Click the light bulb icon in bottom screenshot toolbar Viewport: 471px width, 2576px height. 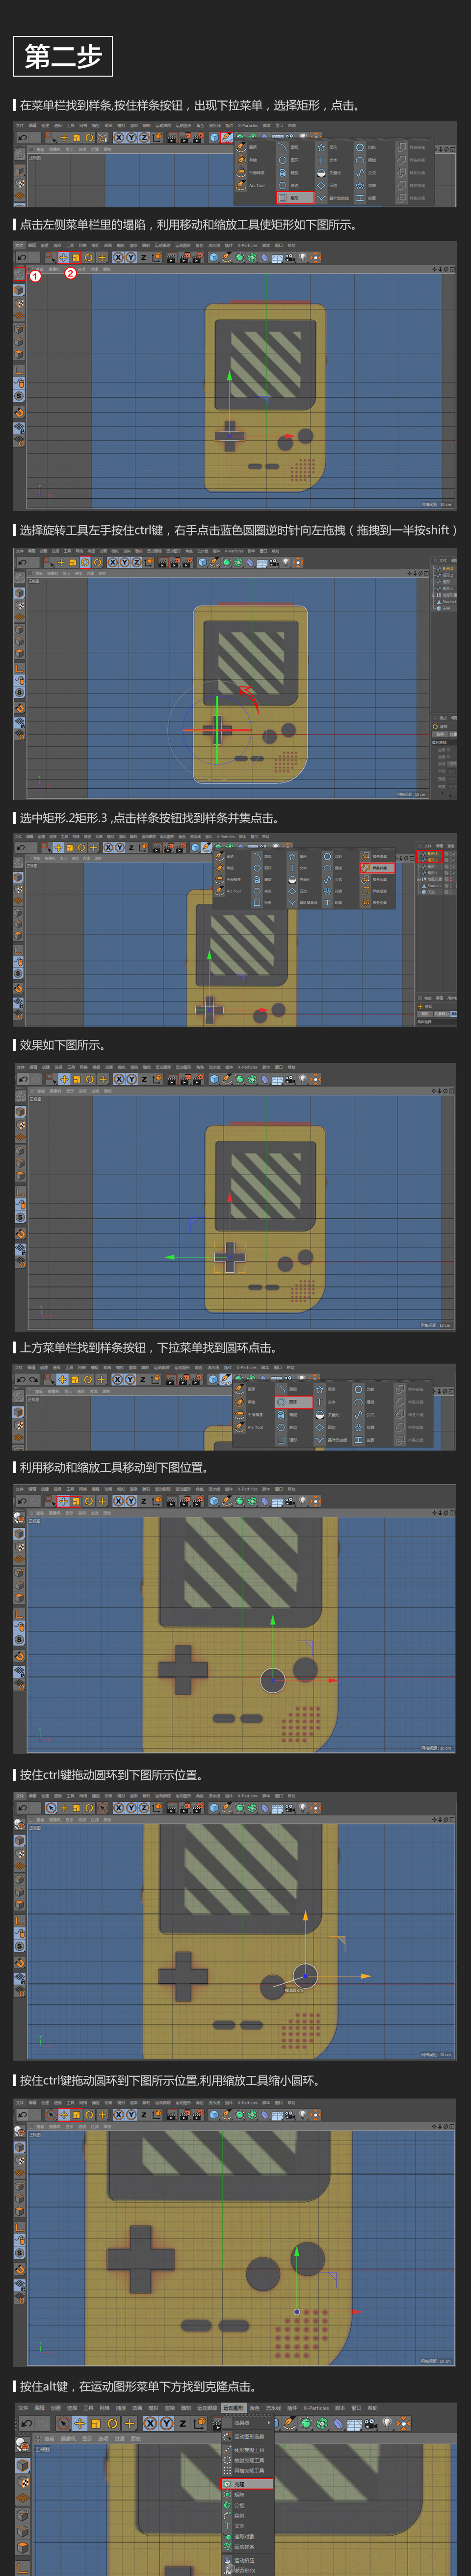(387, 2423)
